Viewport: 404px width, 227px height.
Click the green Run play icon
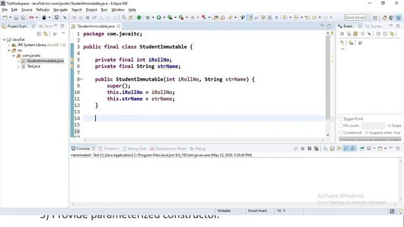pos(158,18)
